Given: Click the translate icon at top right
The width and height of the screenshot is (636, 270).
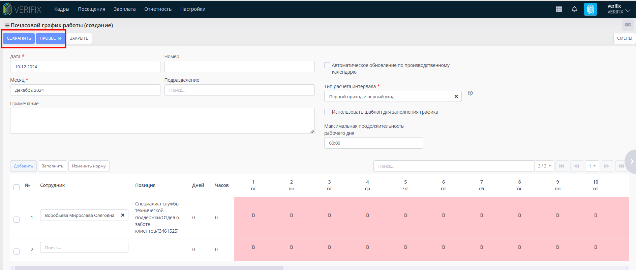Looking at the screenshot, I should pos(628,25).
